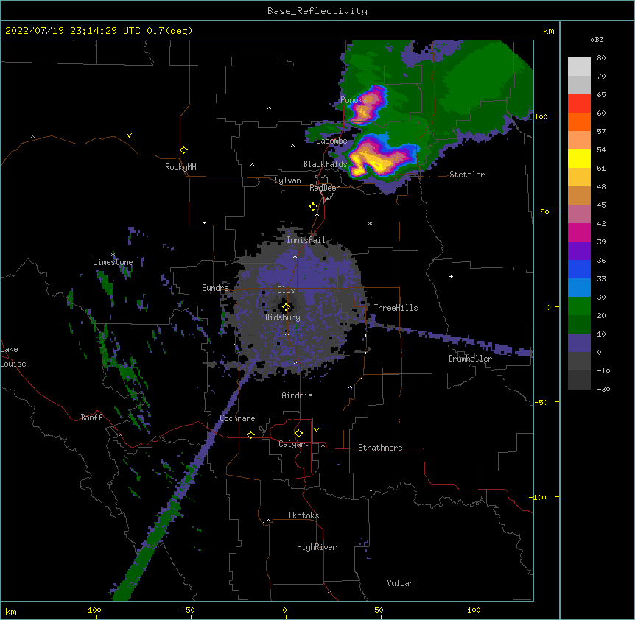Click the Strathmore city label
The width and height of the screenshot is (635, 620).
tap(380, 448)
